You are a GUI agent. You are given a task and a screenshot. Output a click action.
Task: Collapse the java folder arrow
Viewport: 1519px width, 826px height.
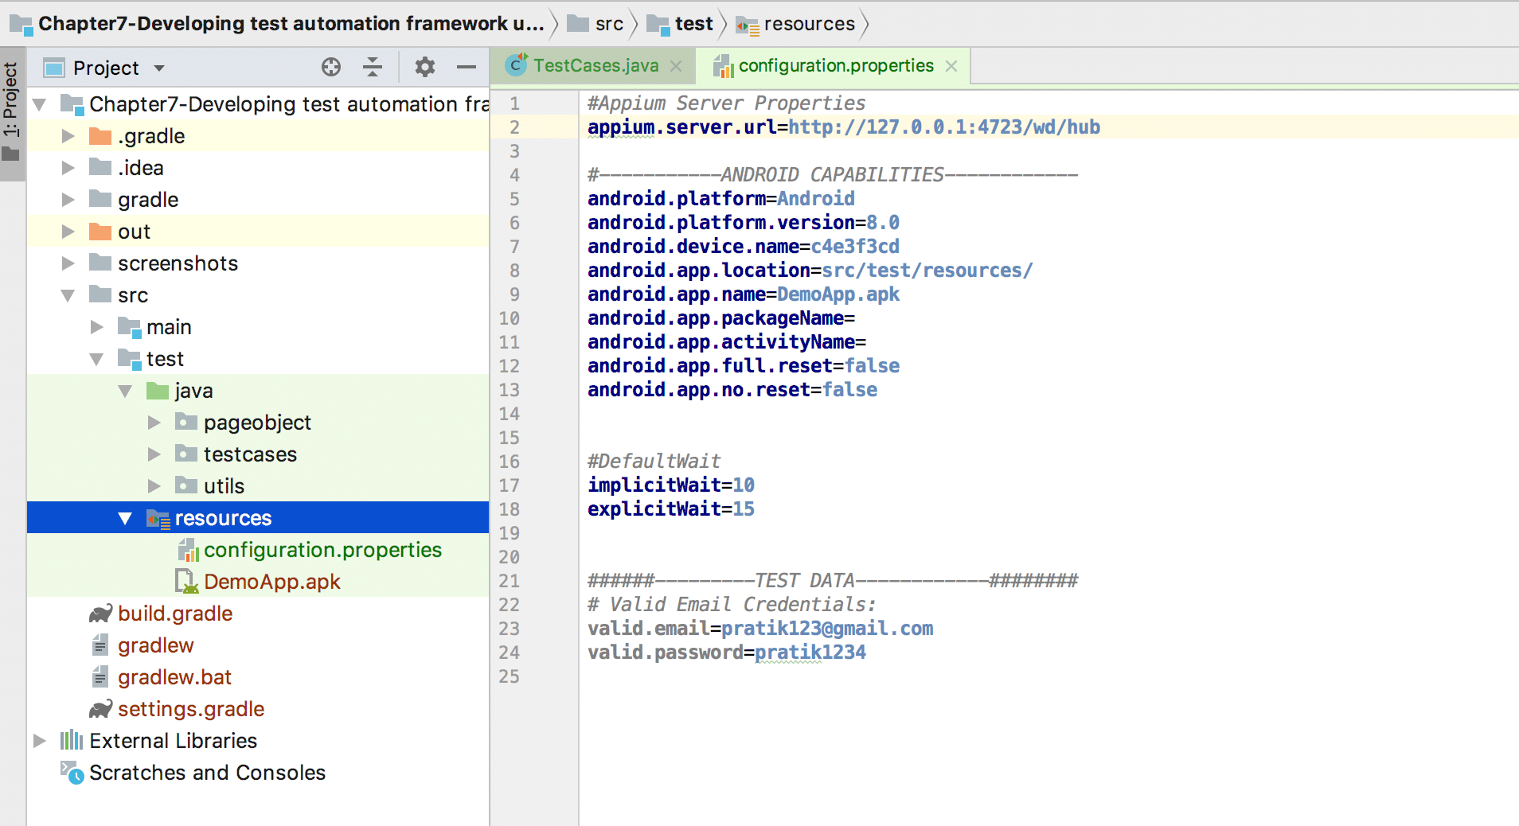click(126, 391)
